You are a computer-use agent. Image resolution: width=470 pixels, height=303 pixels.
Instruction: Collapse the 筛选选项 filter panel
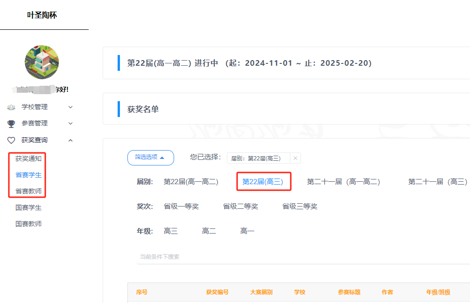pyautogui.click(x=150, y=158)
